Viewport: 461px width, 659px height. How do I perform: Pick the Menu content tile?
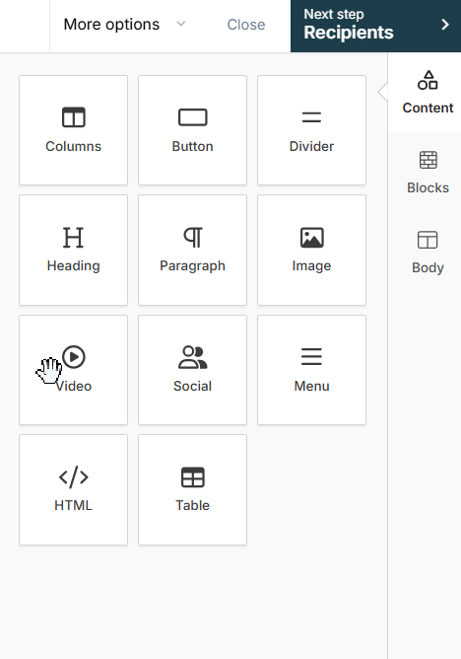pos(311,370)
